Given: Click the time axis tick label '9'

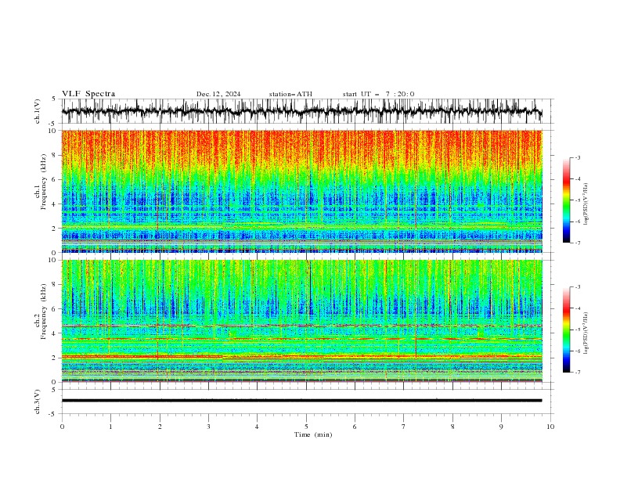Looking at the screenshot, I should [x=501, y=427].
